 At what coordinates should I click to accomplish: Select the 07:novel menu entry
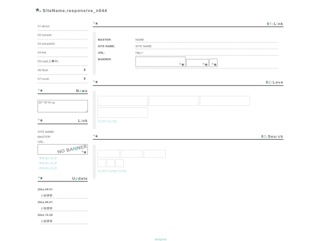click(43, 79)
